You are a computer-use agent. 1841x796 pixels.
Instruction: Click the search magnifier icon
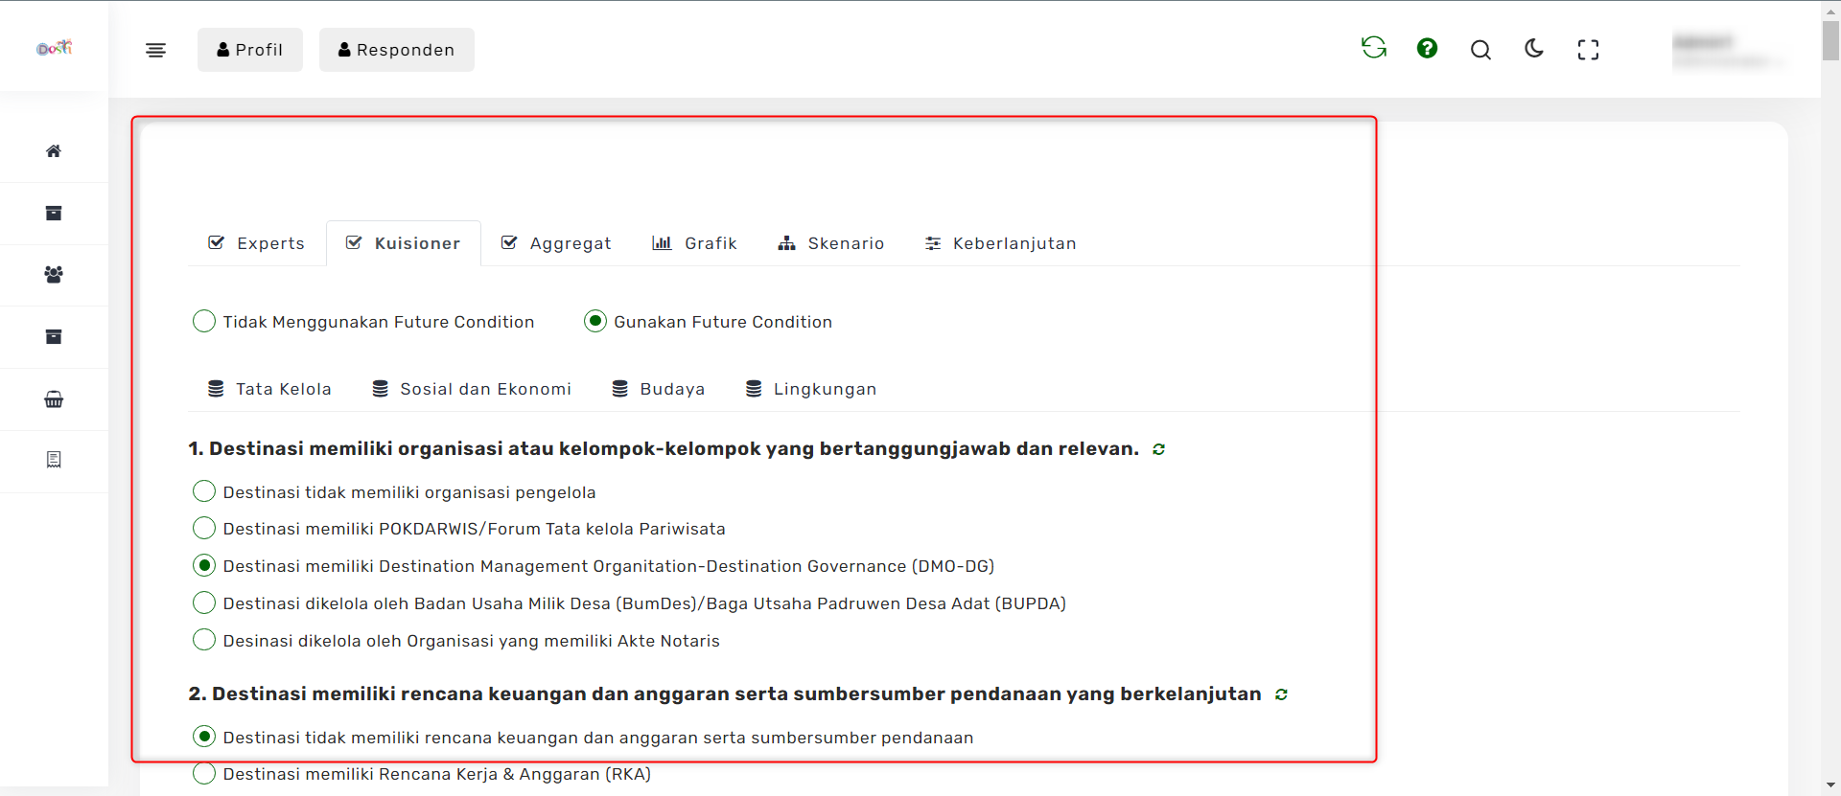point(1480,50)
